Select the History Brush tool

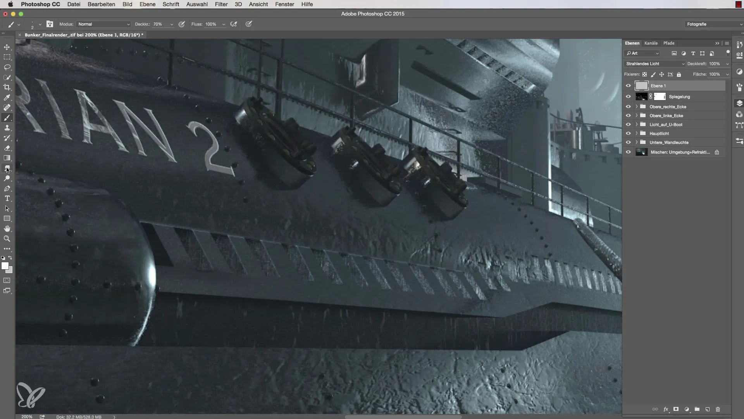click(x=7, y=138)
